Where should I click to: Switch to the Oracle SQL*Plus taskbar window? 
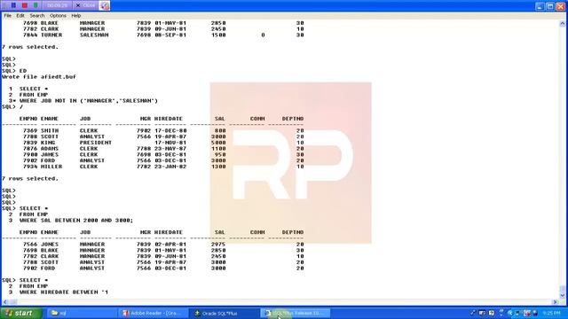(224, 313)
